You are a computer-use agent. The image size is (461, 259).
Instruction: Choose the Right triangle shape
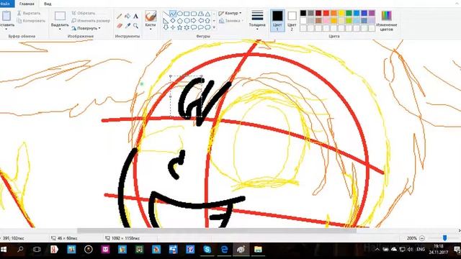coord(166,21)
